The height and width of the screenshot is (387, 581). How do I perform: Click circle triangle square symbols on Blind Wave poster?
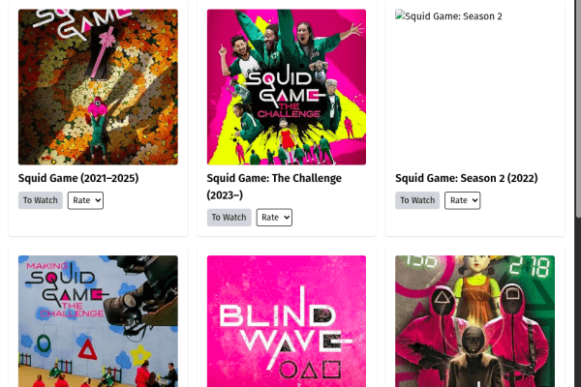310,370
